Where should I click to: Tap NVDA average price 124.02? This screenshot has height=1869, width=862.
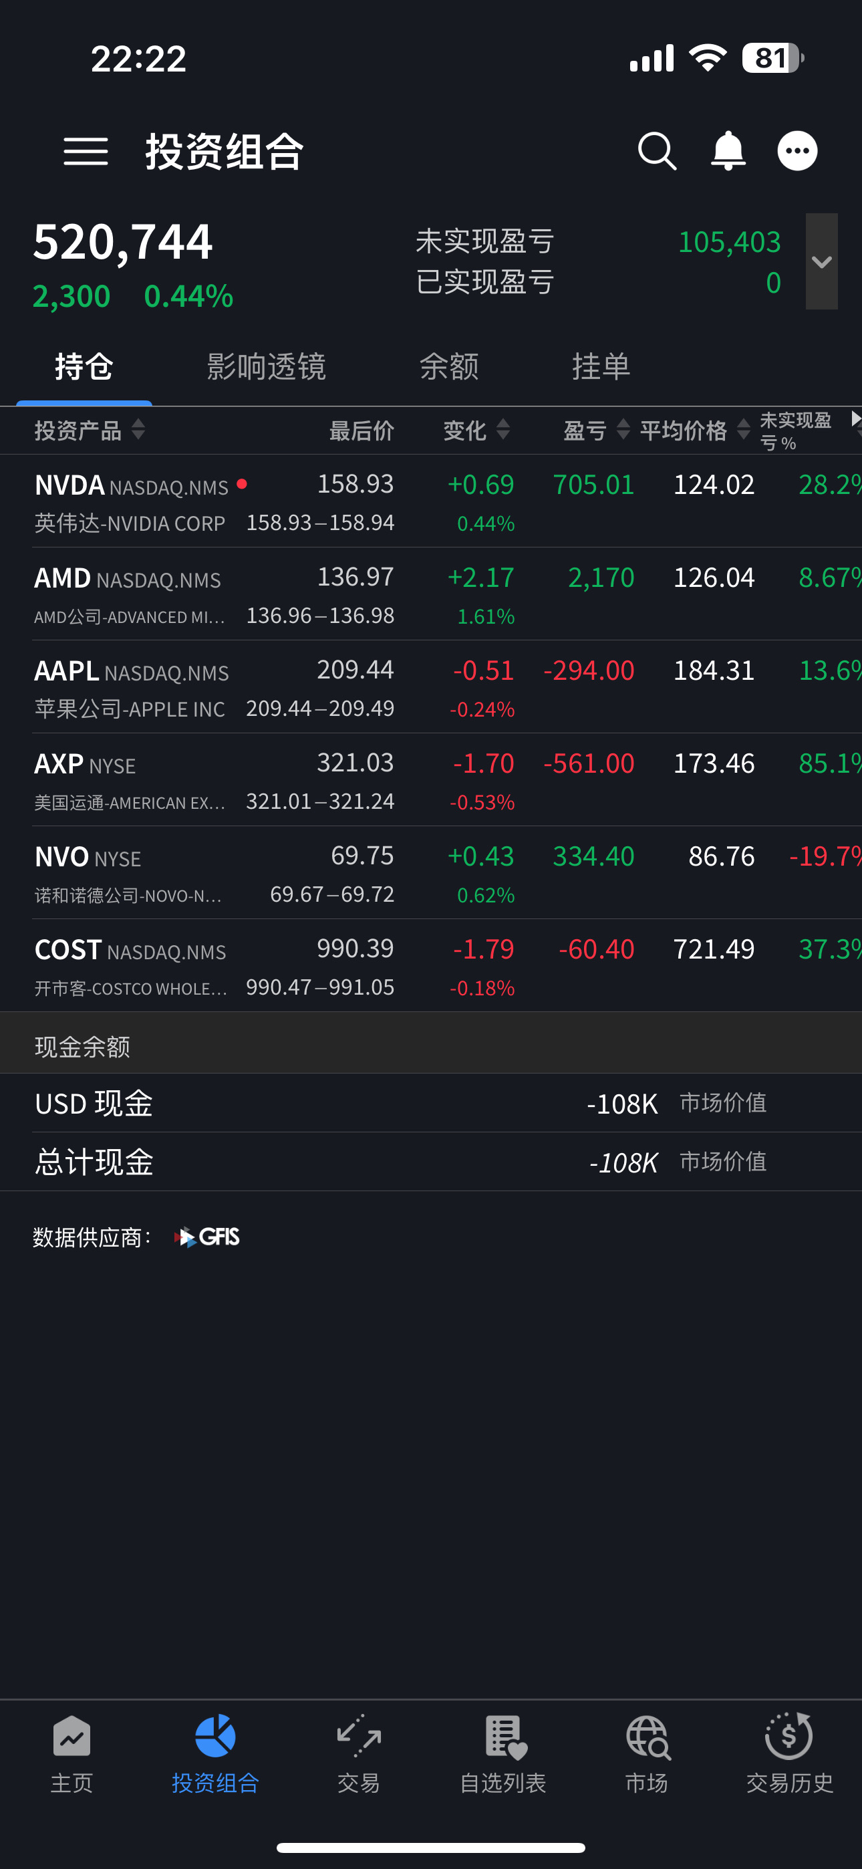pyautogui.click(x=714, y=485)
